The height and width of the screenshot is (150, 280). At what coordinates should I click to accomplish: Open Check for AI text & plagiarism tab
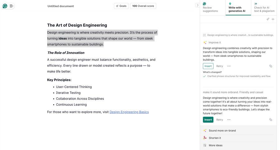pos(264,7)
